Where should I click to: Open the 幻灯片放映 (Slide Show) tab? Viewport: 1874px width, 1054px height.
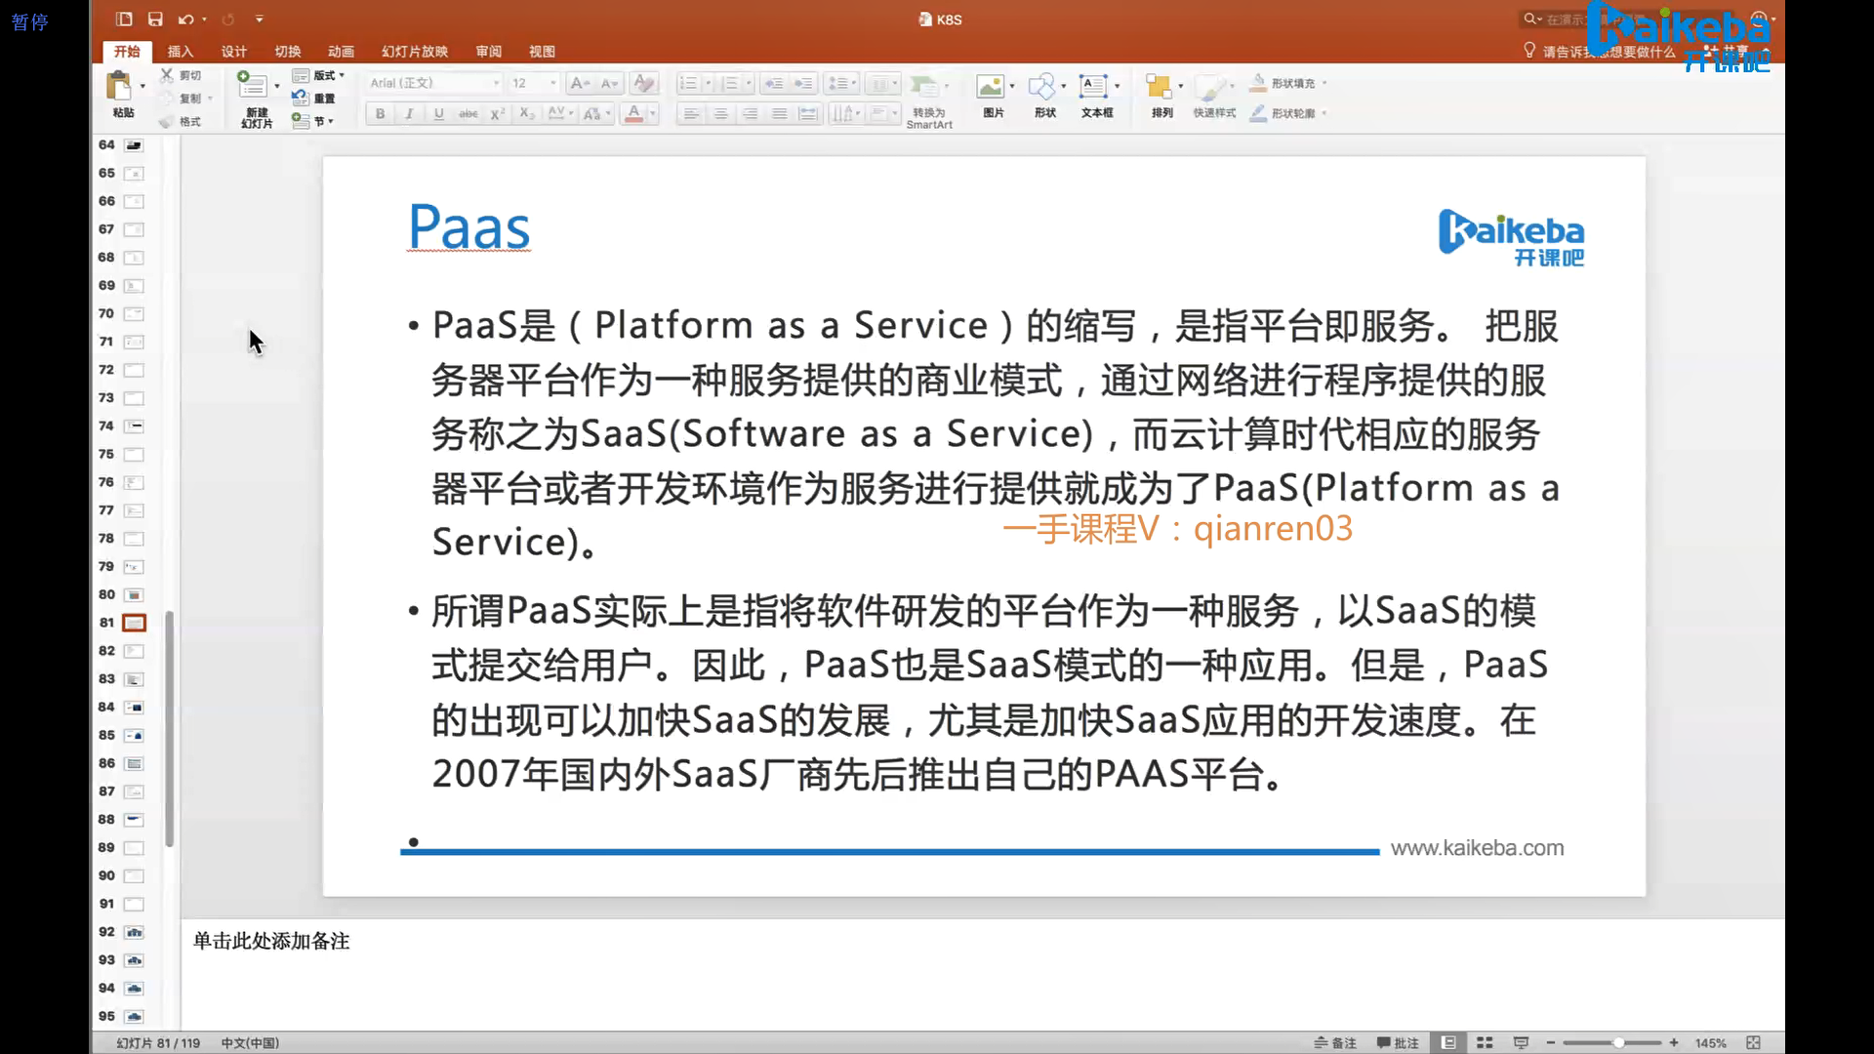(414, 52)
